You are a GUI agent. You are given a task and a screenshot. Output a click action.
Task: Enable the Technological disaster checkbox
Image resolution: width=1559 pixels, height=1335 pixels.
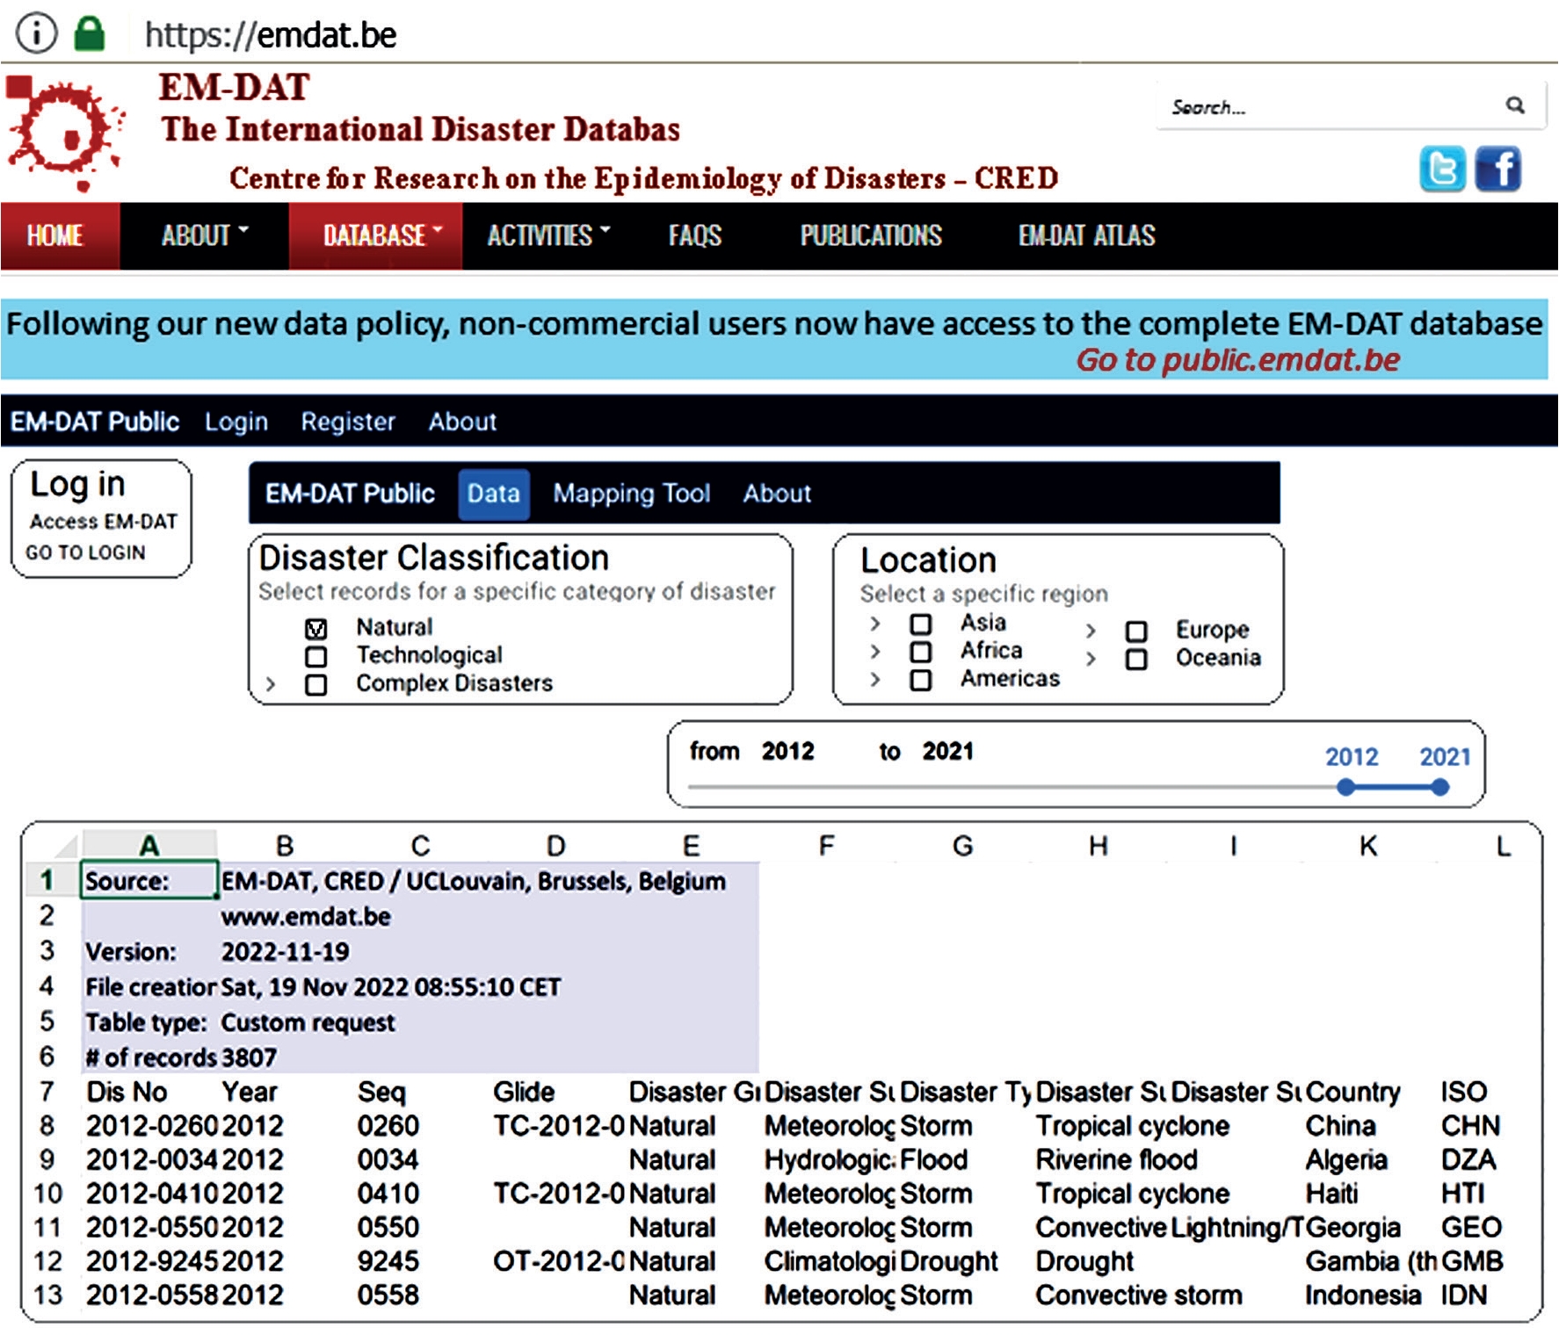click(316, 657)
